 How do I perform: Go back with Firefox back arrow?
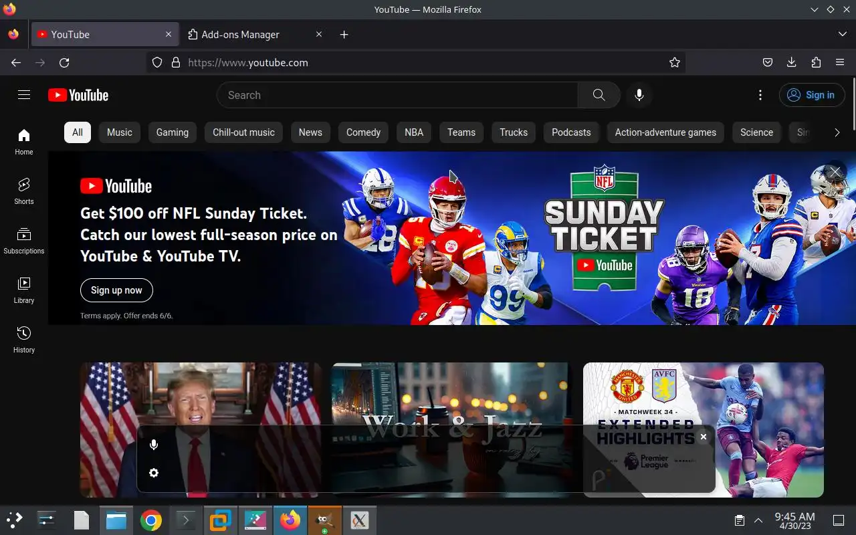(16, 62)
